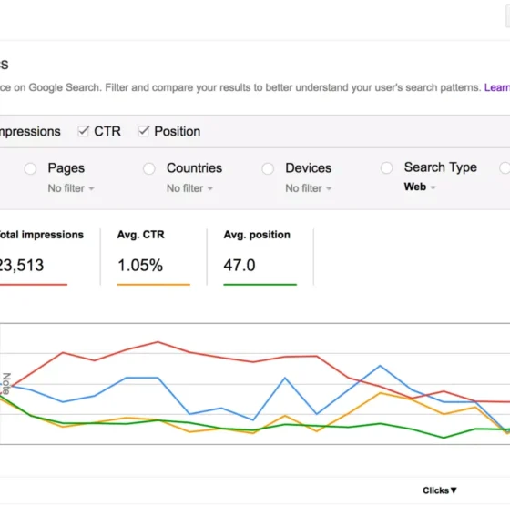
Task: Click the blue clicks line's highest peak
Action: [x=381, y=366]
